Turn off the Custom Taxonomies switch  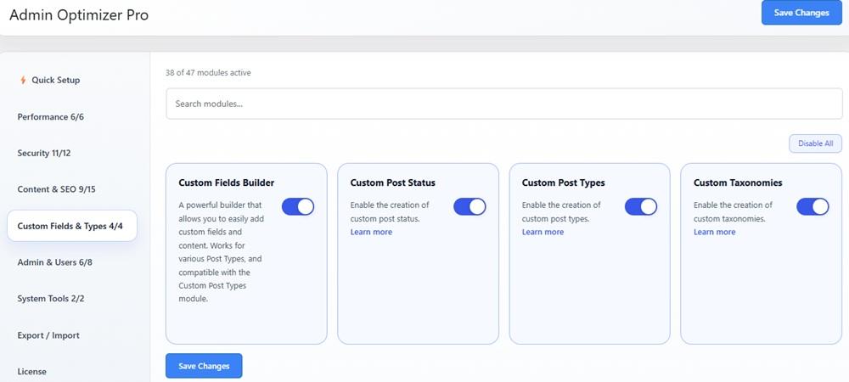coord(812,206)
